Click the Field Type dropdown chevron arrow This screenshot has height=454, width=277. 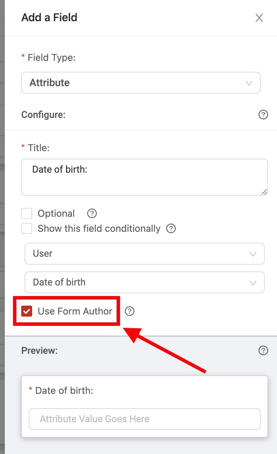coord(249,83)
